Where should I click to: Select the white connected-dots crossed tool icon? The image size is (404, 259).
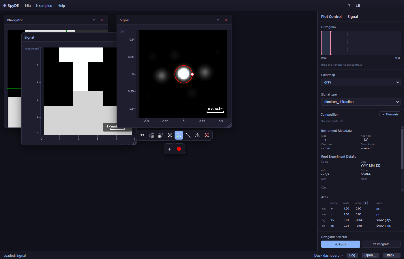(170, 135)
